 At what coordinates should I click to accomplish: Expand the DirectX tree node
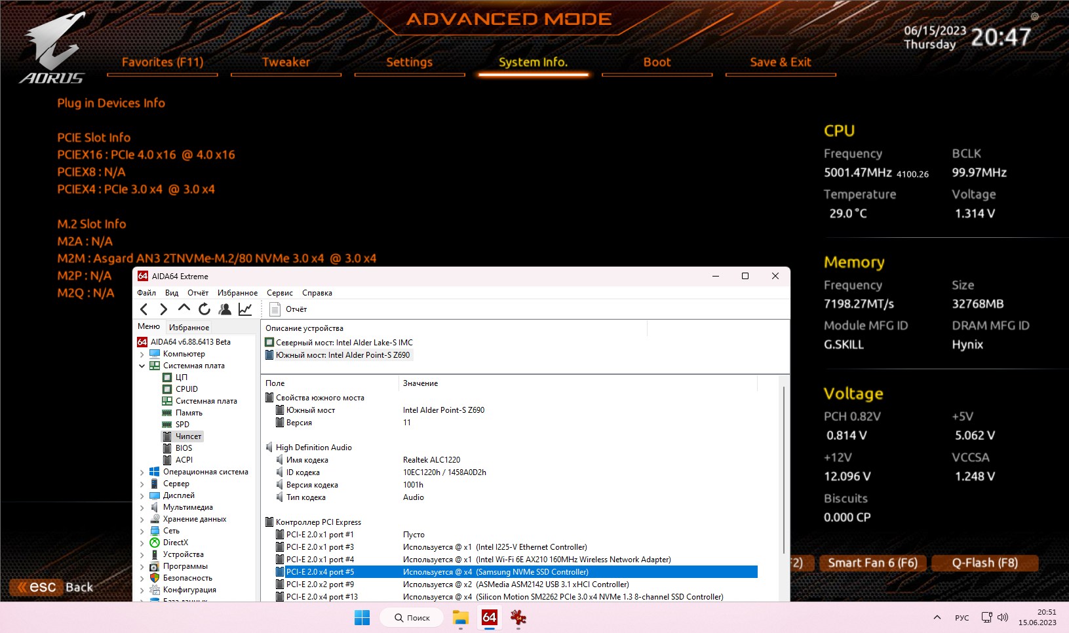[x=142, y=543]
